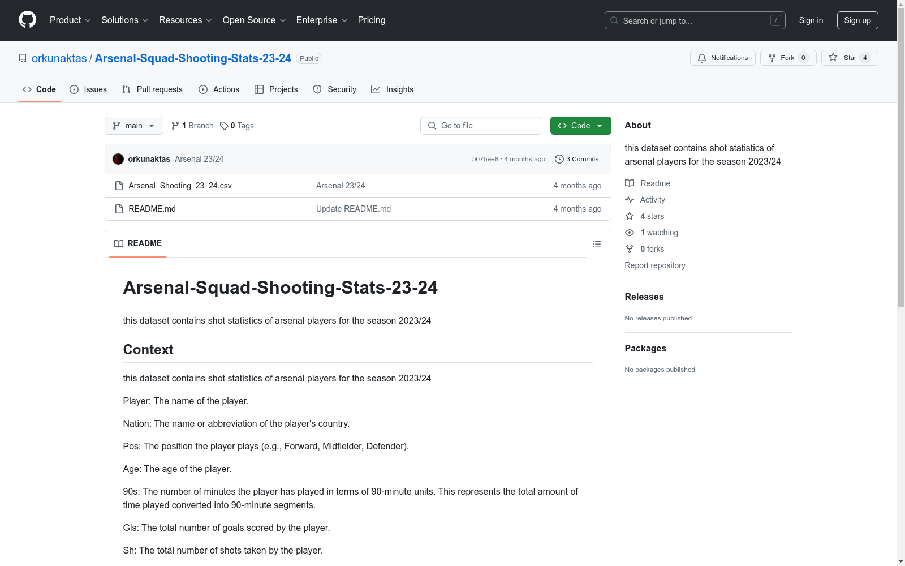Focus the 'Go to file' search field
The width and height of the screenshot is (905, 566).
[x=481, y=126]
